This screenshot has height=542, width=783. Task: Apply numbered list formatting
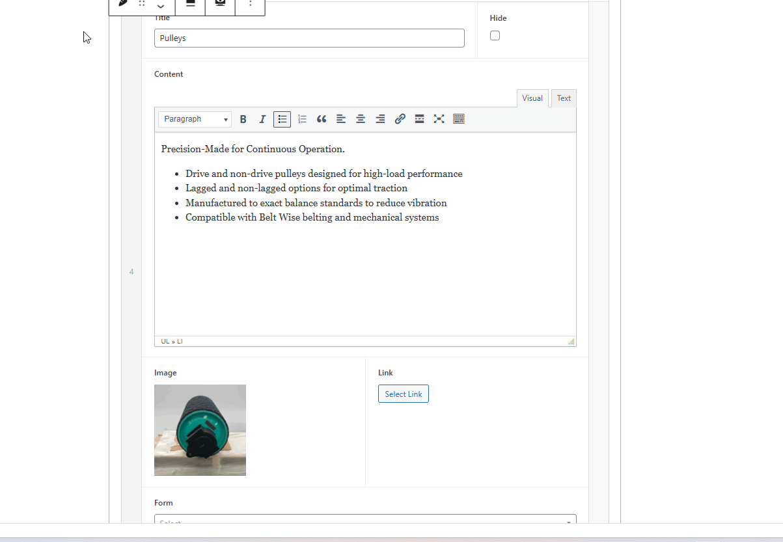pos(302,119)
